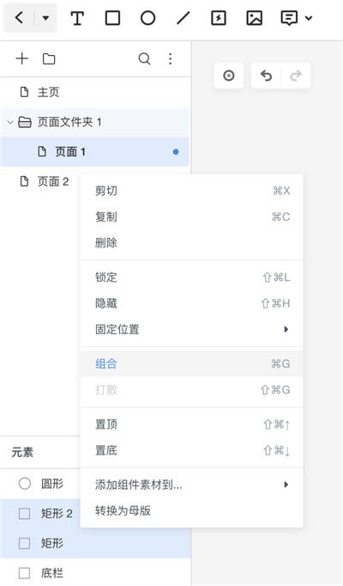Viewport: 343px width, 586px height.
Task: Choose 转换为母版 menu entry
Action: (x=191, y=510)
